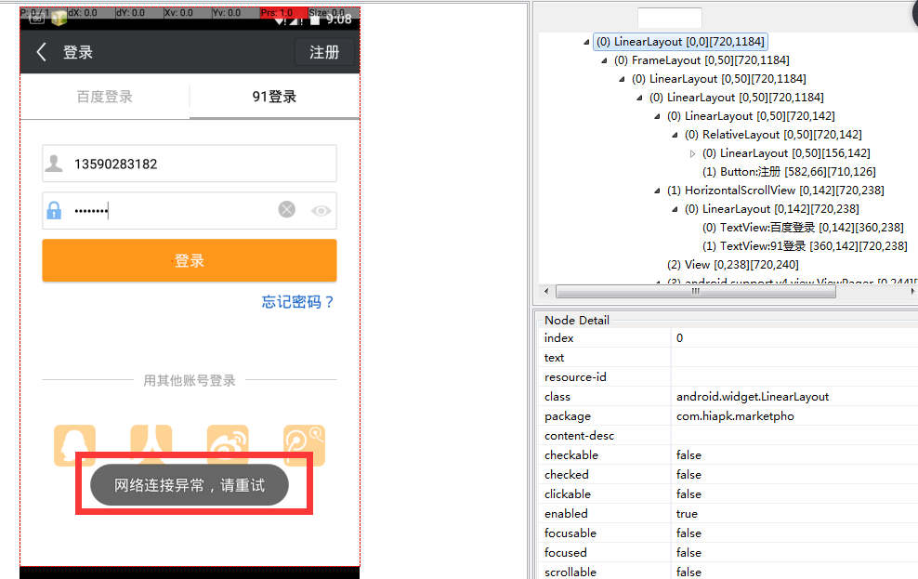Click the false value in the scrollable row

coord(688,572)
